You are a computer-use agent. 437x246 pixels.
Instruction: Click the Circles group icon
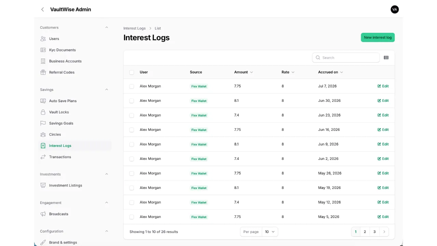tap(43, 135)
